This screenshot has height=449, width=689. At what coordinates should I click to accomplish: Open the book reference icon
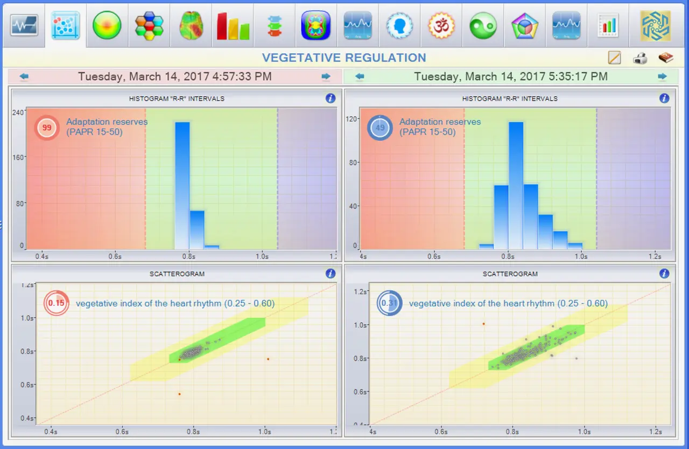point(666,58)
